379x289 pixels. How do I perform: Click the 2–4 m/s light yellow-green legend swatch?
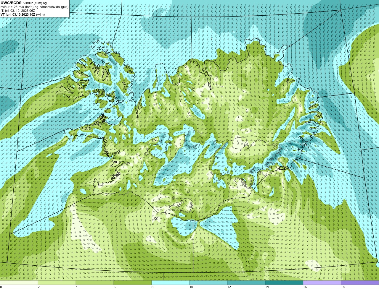pos(57,283)
